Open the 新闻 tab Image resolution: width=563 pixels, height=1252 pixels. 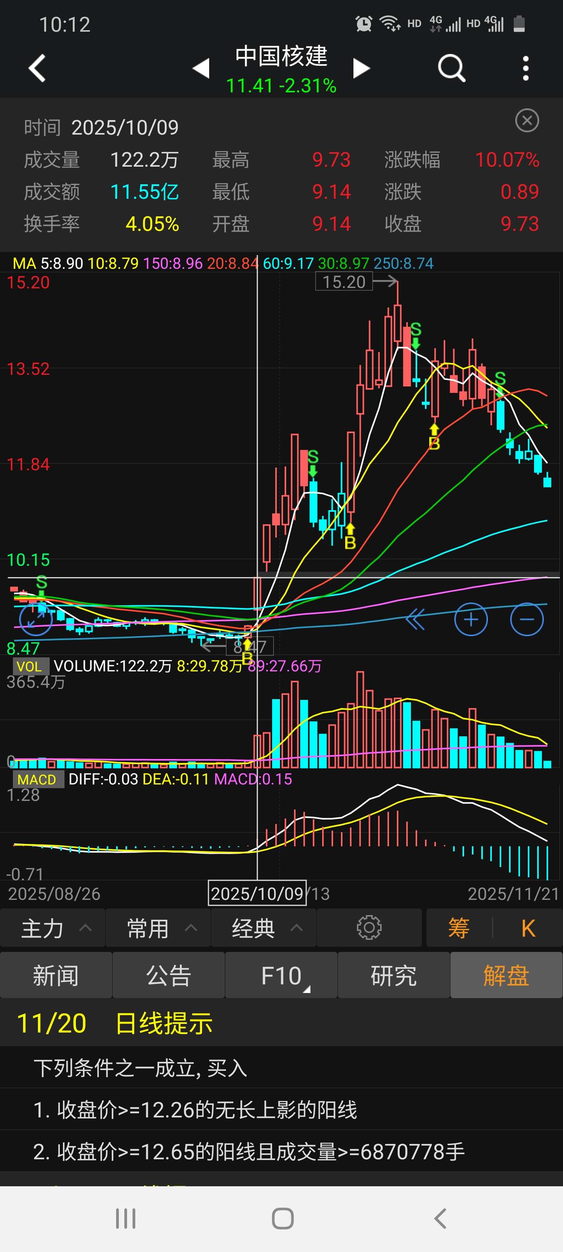click(56, 975)
